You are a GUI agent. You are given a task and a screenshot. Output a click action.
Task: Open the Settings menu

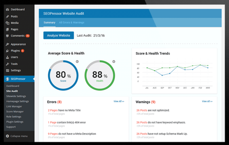pos(16,70)
